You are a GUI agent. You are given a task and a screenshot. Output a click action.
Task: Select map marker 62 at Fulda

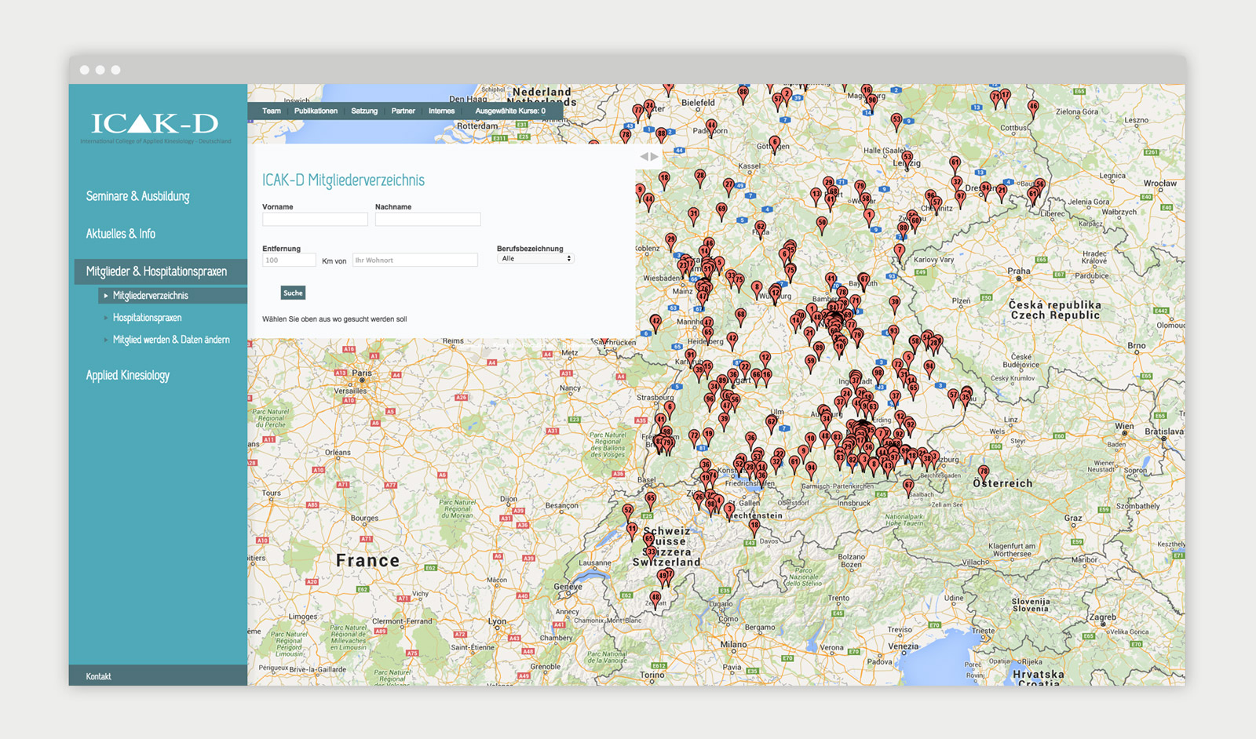coord(760,229)
